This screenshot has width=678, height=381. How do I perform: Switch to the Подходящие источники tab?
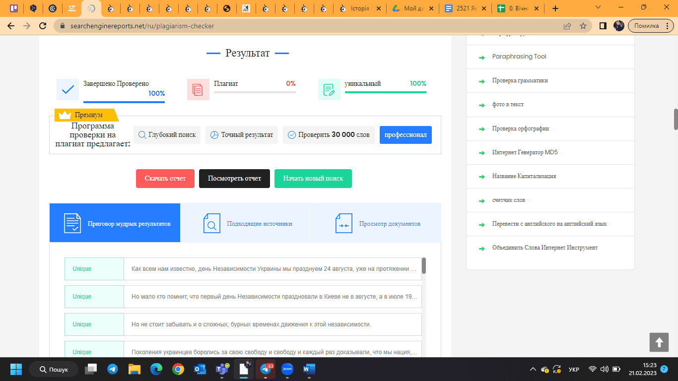(245, 223)
